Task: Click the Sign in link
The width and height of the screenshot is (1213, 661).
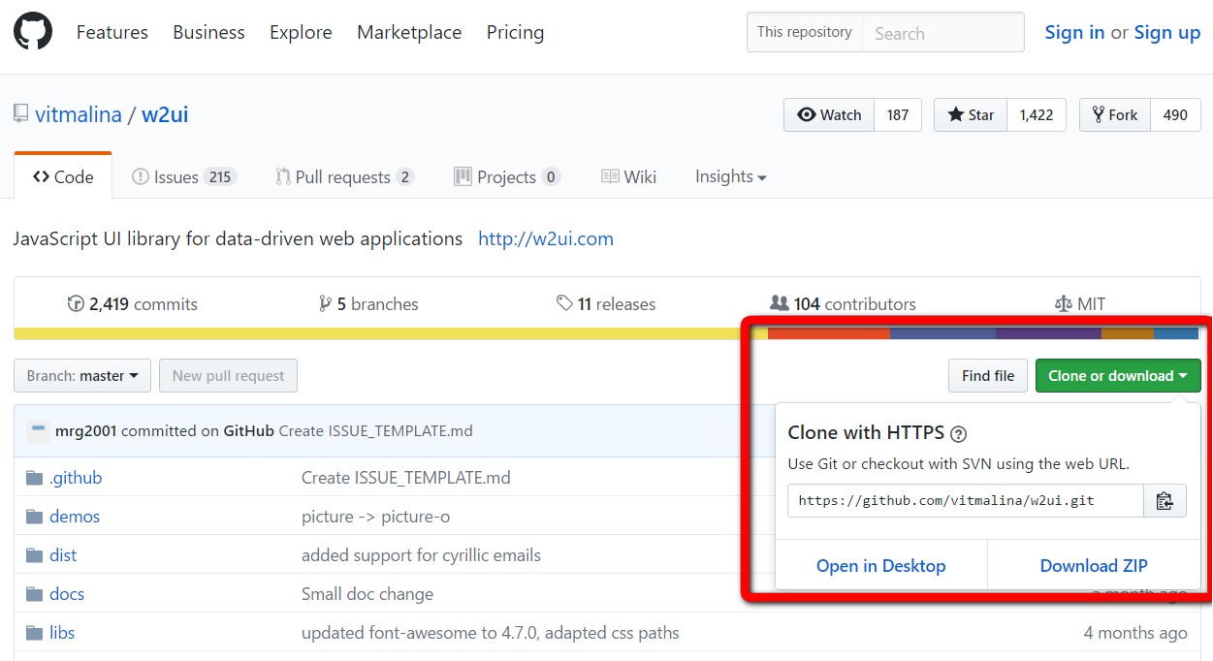Action: click(1074, 32)
